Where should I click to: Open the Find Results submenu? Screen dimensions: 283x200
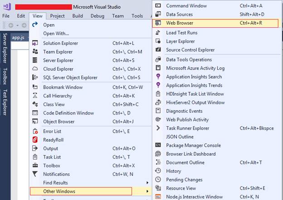[x=55, y=183]
